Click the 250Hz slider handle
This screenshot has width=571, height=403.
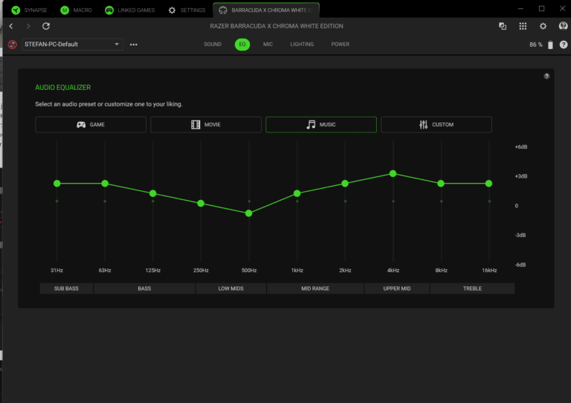pyautogui.click(x=201, y=203)
